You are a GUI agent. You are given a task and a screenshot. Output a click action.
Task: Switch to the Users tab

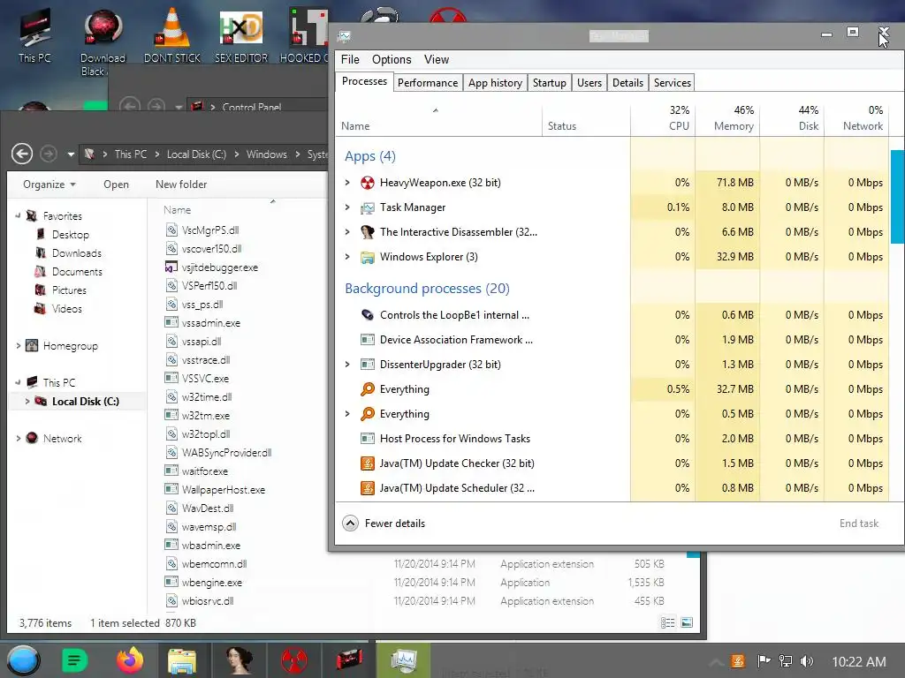pyautogui.click(x=589, y=83)
